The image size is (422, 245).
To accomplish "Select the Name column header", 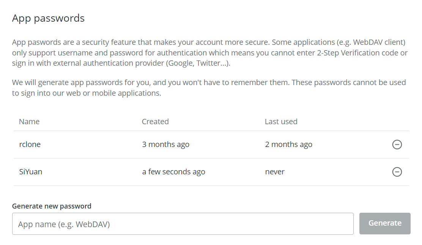I will click(29, 121).
